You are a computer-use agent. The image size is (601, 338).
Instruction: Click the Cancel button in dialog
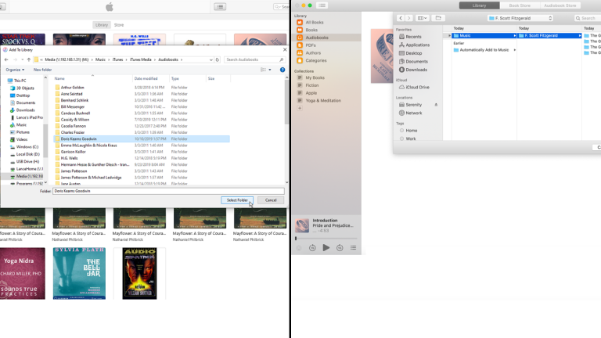click(x=271, y=200)
